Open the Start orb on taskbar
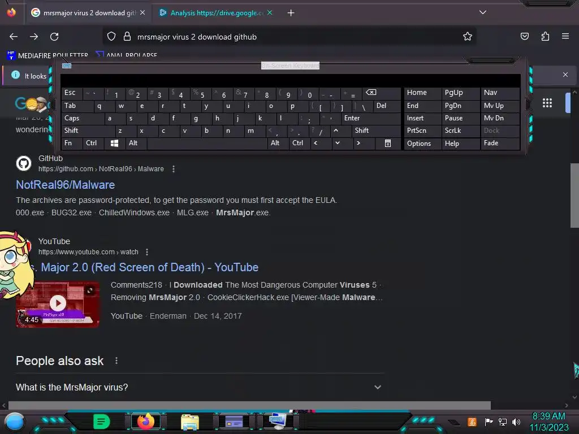Viewport: 579px width, 434px height. (x=14, y=422)
